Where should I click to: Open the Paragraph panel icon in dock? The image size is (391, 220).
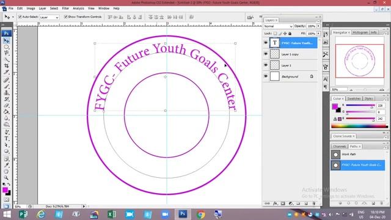326,87
